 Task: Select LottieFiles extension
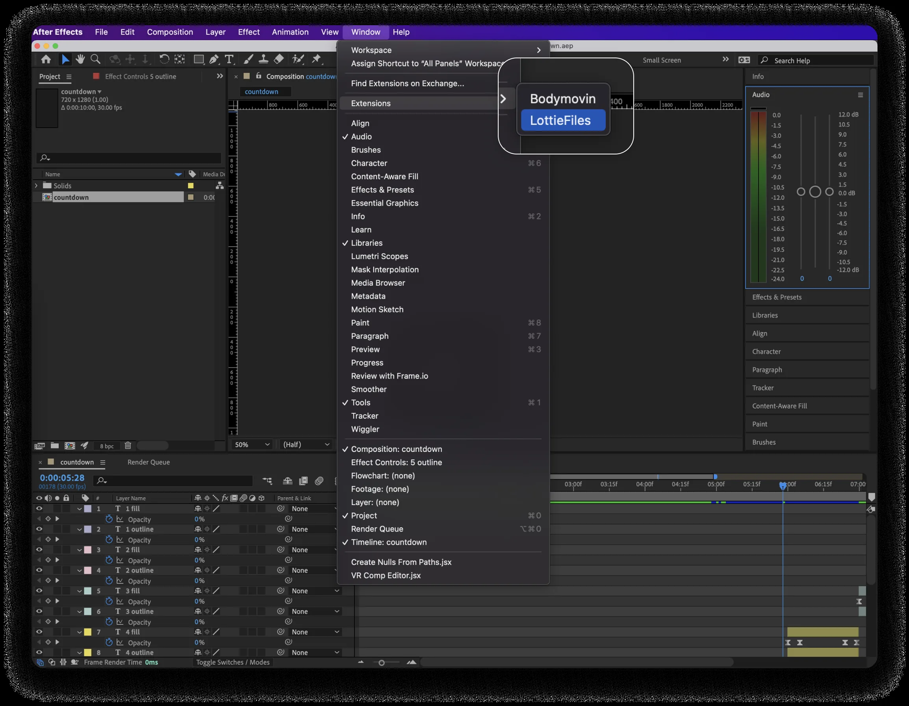pyautogui.click(x=563, y=120)
